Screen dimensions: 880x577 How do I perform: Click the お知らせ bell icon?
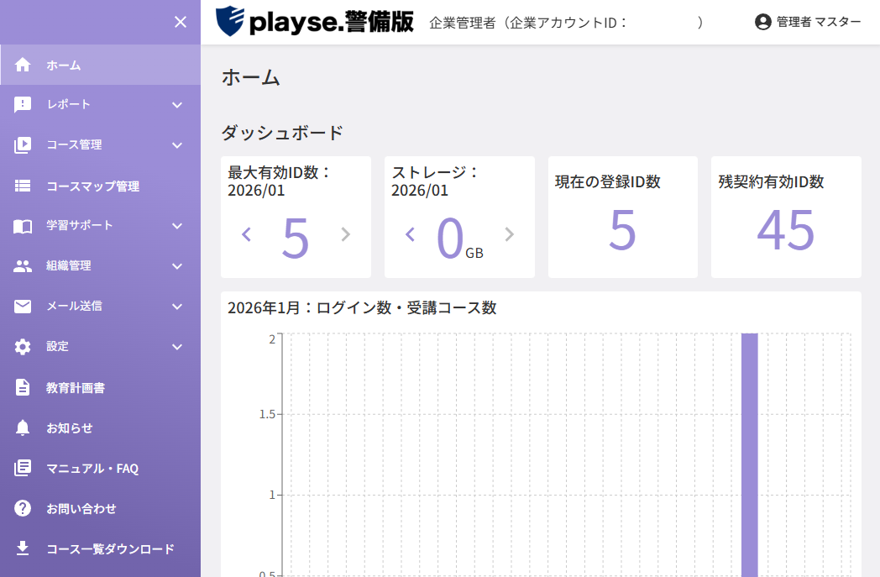(23, 428)
